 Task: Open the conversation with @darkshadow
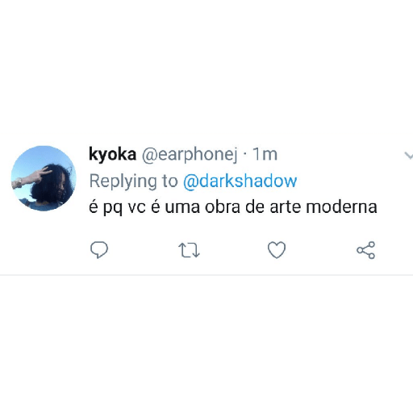click(x=240, y=181)
